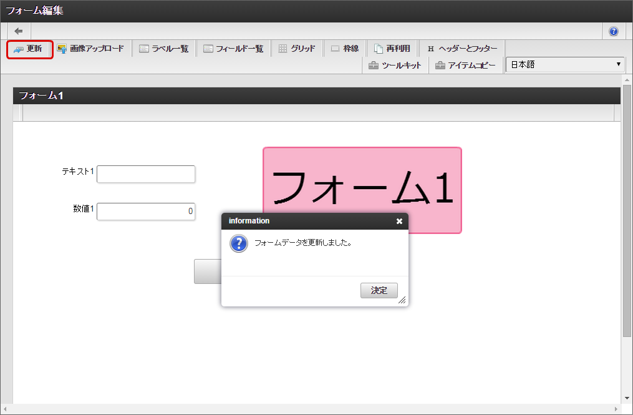Open the フィールド一覧 field list
This screenshot has height=415, width=633.
233,47
